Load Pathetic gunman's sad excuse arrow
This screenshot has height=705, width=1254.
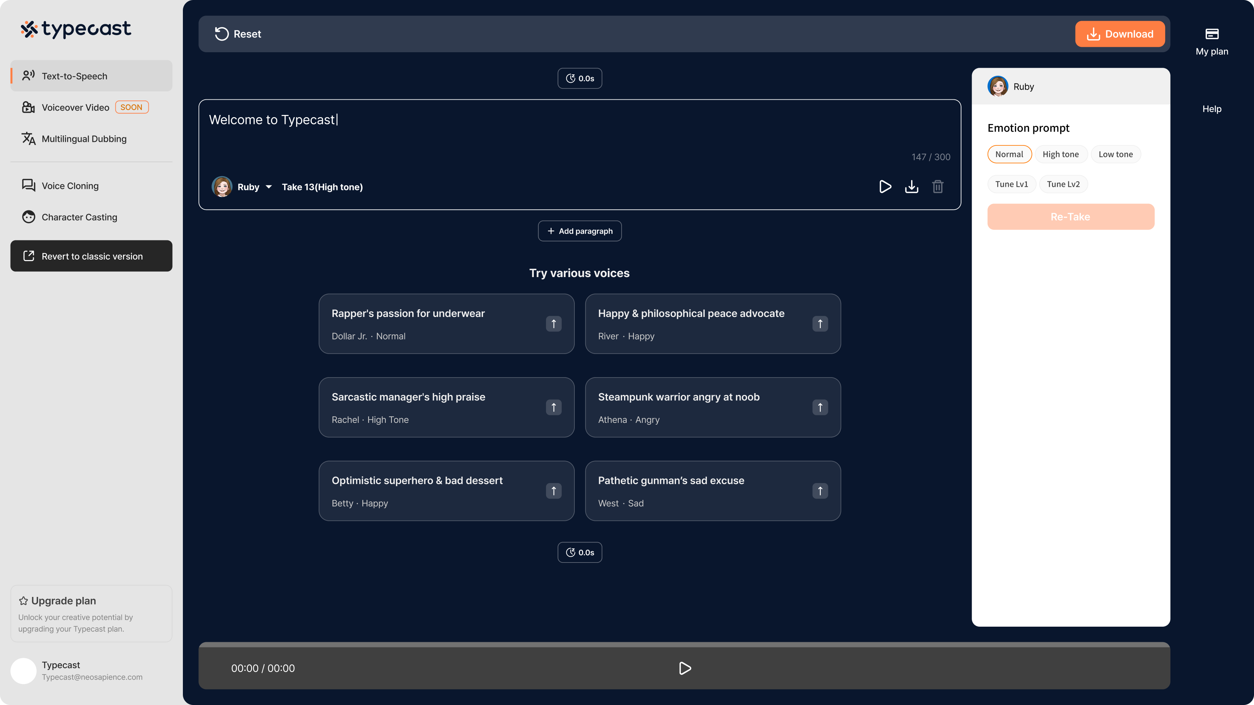(820, 491)
